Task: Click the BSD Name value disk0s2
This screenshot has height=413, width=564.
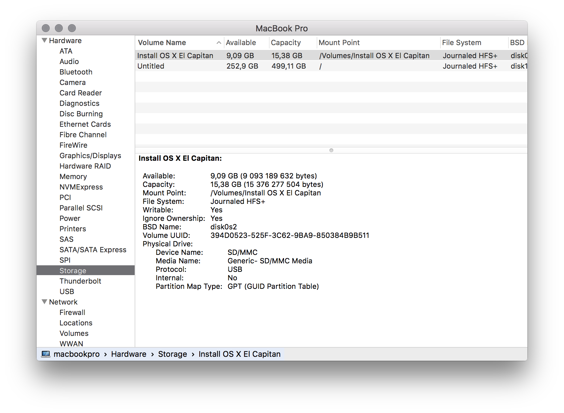Action: (x=224, y=227)
